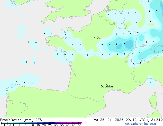Pick the legend swatch between 2 and 5
This screenshot has height=126, width=163.
pyautogui.click(x=22, y=123)
